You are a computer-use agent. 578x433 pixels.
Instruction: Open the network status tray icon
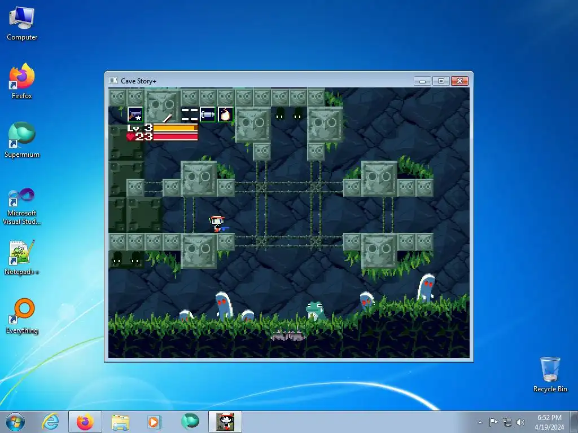tap(507, 422)
